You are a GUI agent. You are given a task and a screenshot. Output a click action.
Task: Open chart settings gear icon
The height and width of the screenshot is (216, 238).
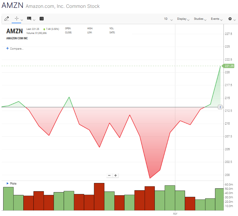click(230, 19)
